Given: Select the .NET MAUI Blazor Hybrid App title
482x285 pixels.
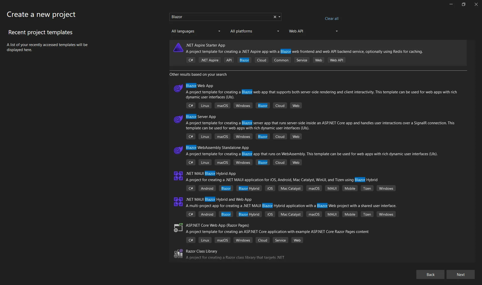Looking at the screenshot, I should click(x=211, y=174).
